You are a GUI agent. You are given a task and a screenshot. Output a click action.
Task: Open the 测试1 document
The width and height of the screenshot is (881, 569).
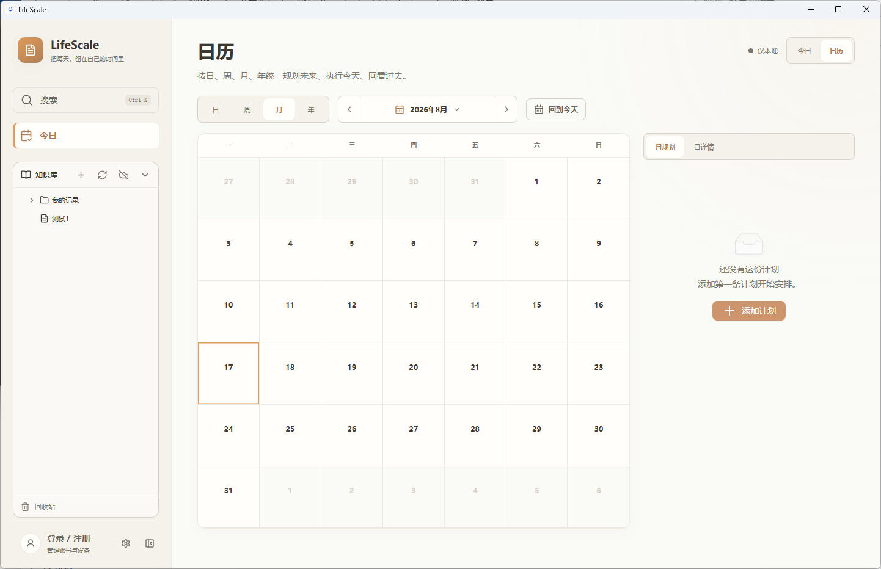coord(60,219)
